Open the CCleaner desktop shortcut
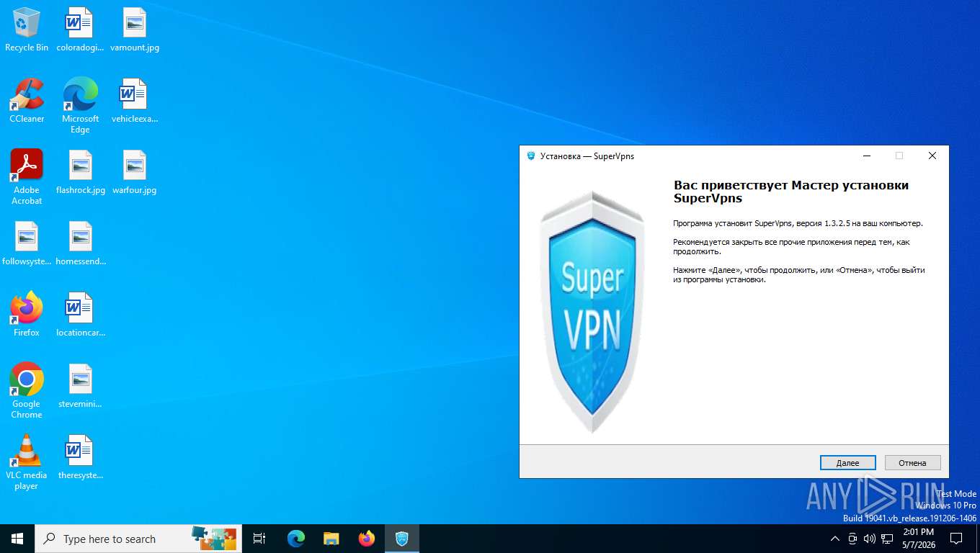Image resolution: width=980 pixels, height=553 pixels. (27, 101)
